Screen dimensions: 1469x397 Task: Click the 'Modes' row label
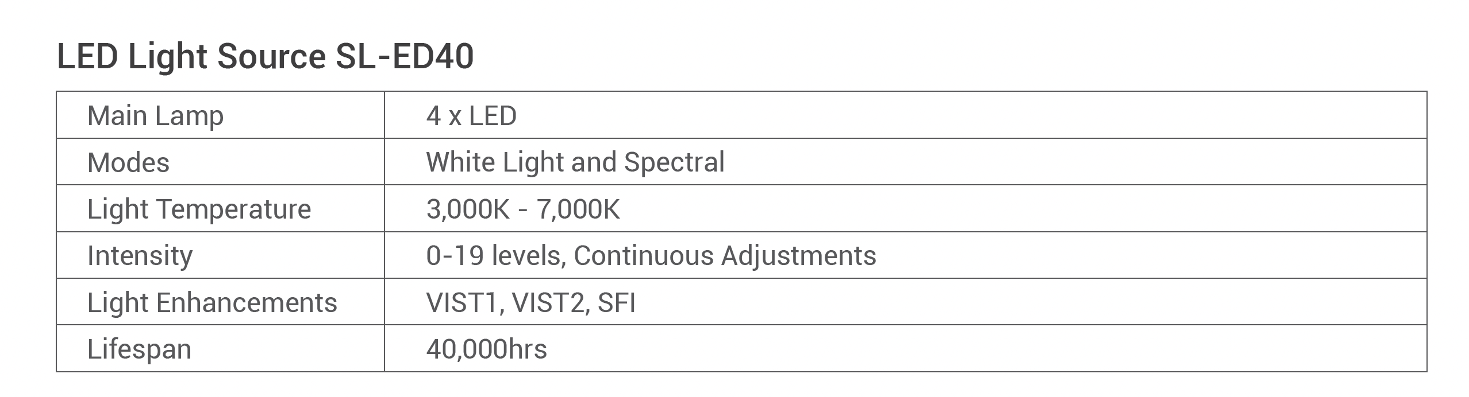click(x=128, y=162)
